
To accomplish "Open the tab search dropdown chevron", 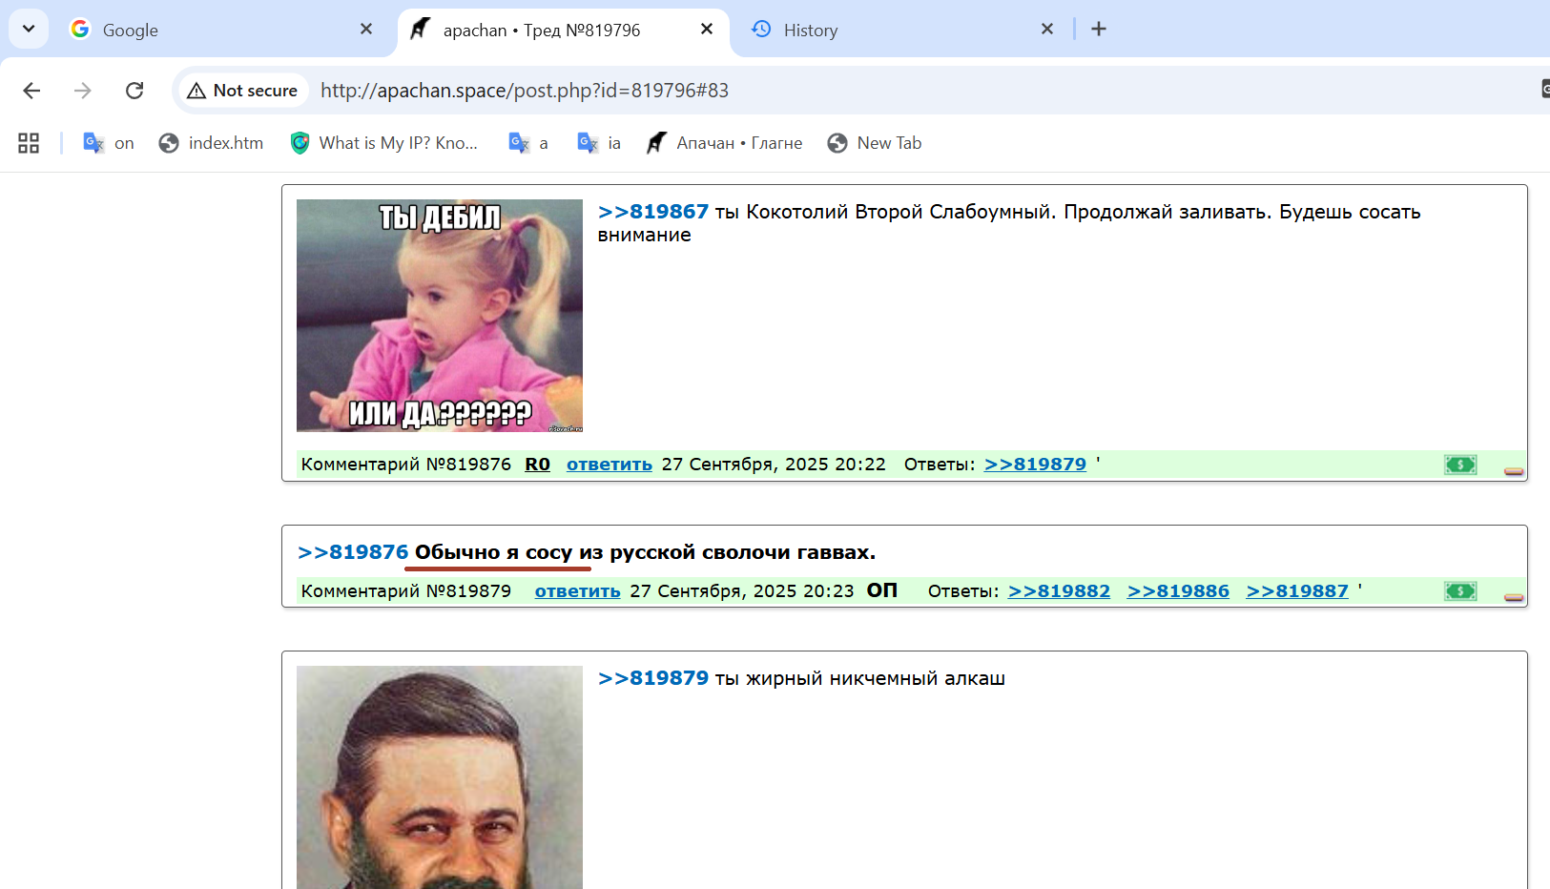I will click(29, 29).
